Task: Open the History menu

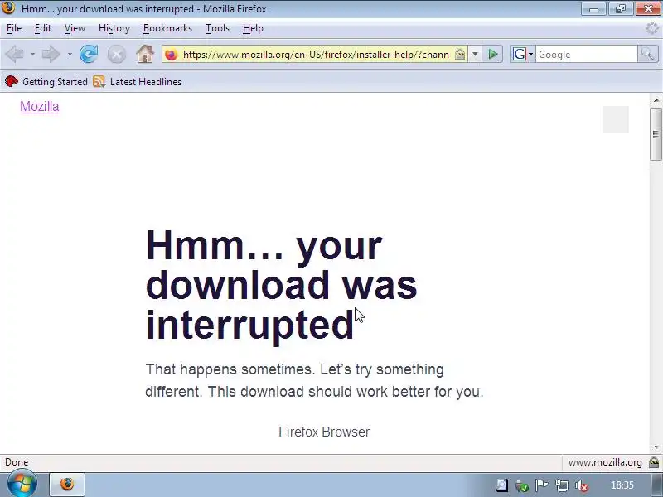Action: pyautogui.click(x=114, y=28)
